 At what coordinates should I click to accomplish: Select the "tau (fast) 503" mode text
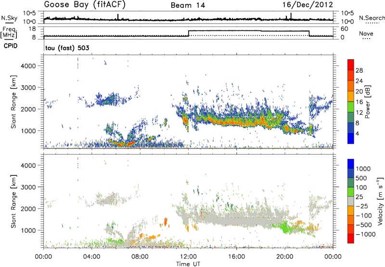coord(67,48)
